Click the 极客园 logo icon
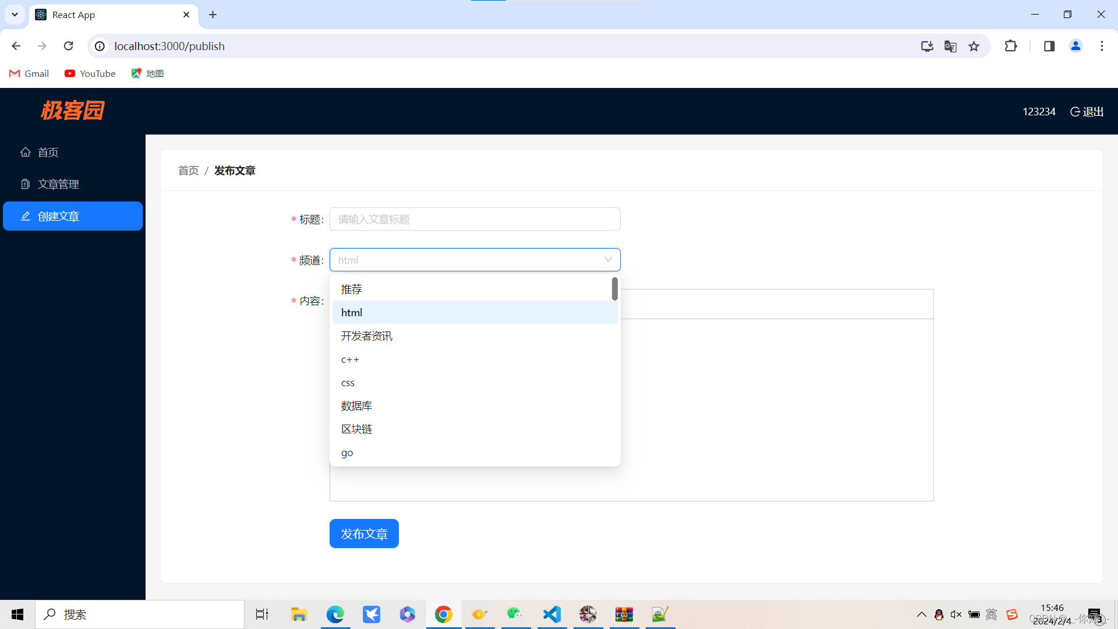Screen dimensions: 1118x629 (x=73, y=111)
